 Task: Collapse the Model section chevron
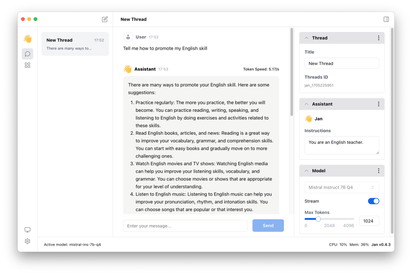[306, 171]
